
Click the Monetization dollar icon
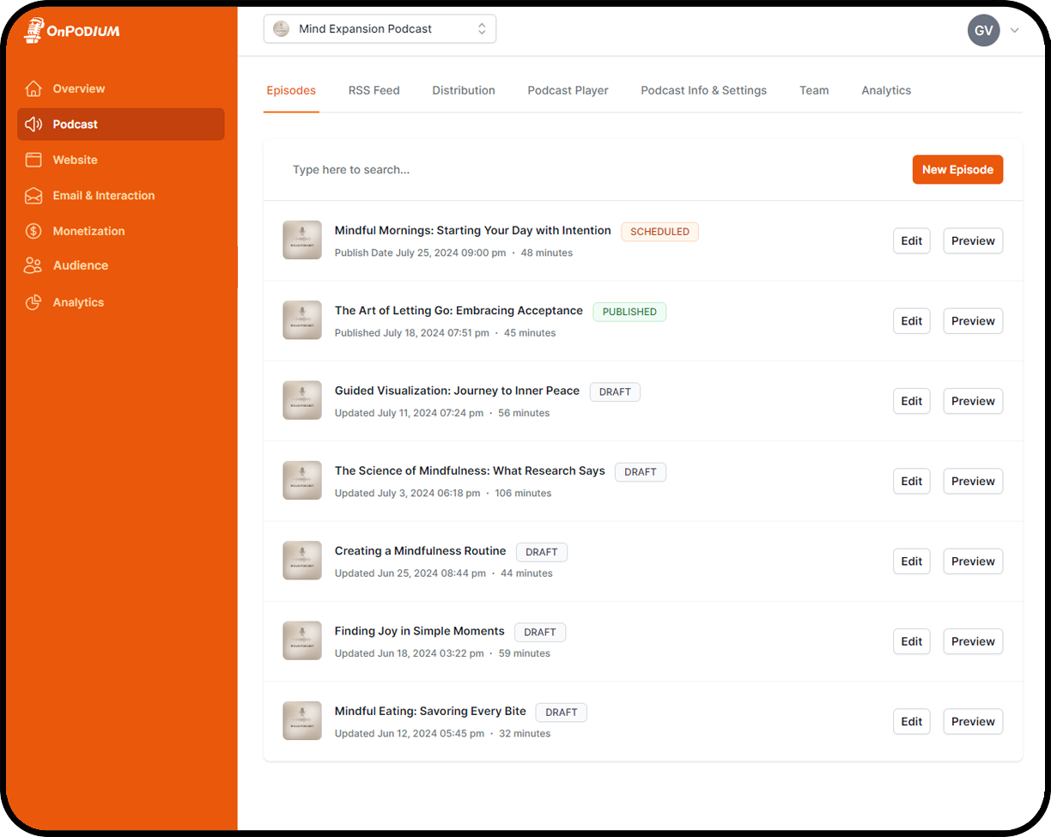click(x=33, y=231)
